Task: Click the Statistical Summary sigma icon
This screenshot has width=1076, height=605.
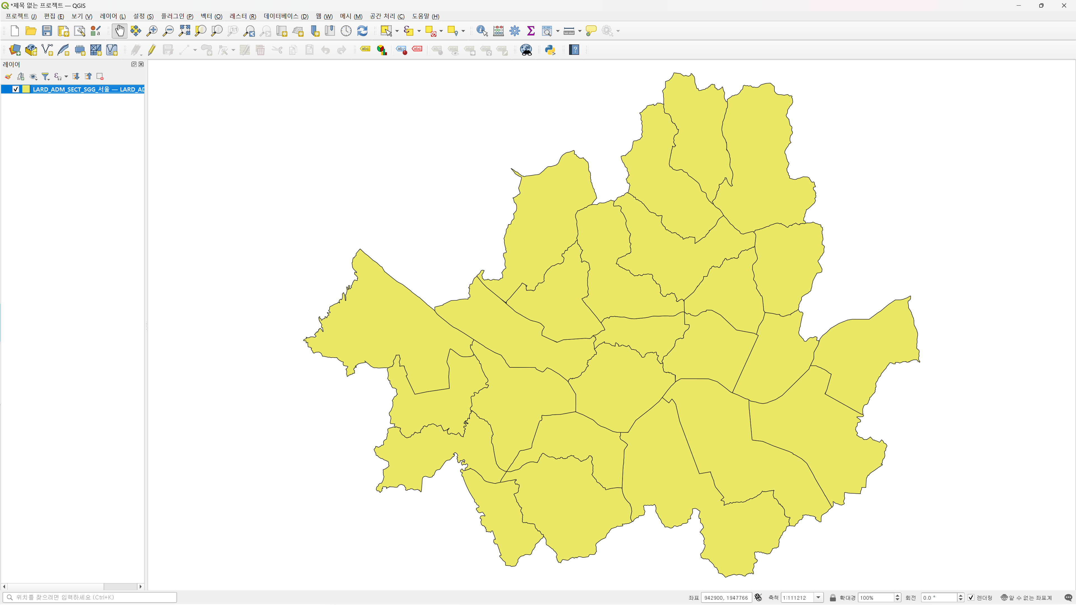Action: click(x=531, y=31)
